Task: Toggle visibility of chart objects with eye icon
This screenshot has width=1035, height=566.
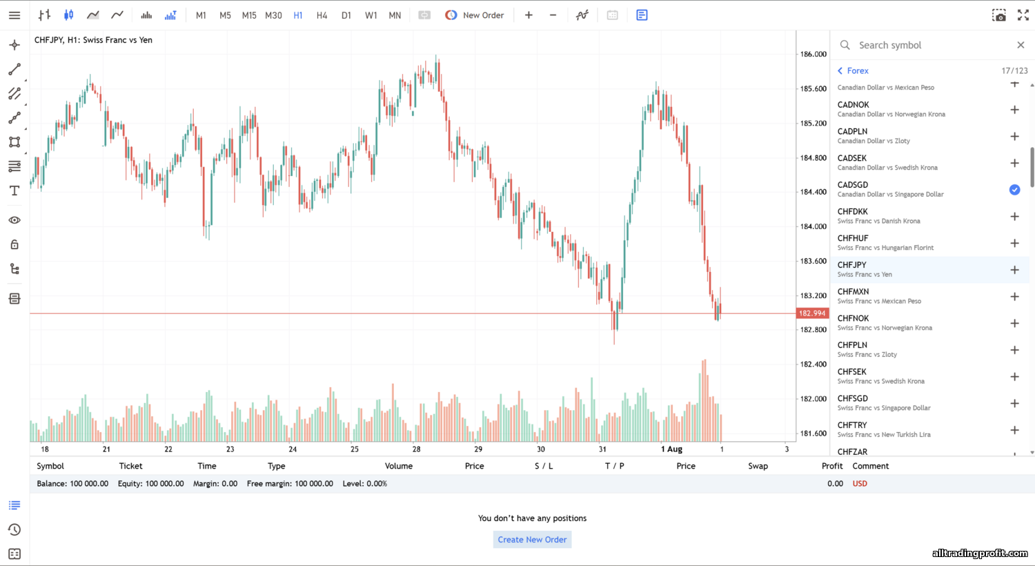Action: point(14,220)
